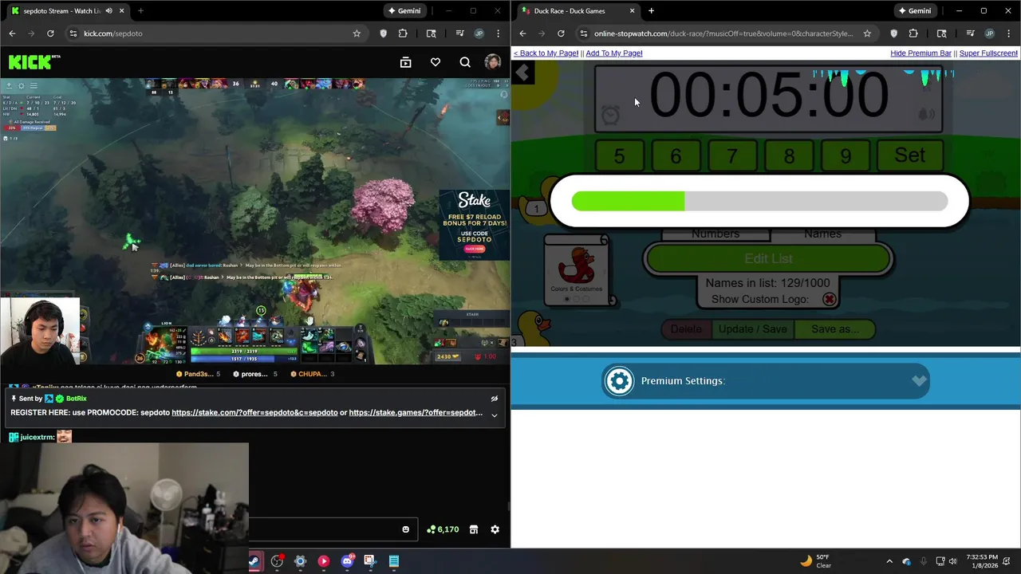Click the Delete button

(686, 329)
